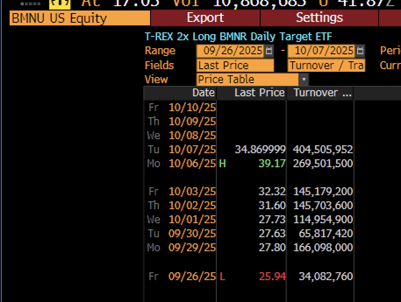
Task: Expand the View dropdown arrow
Action: pos(304,80)
